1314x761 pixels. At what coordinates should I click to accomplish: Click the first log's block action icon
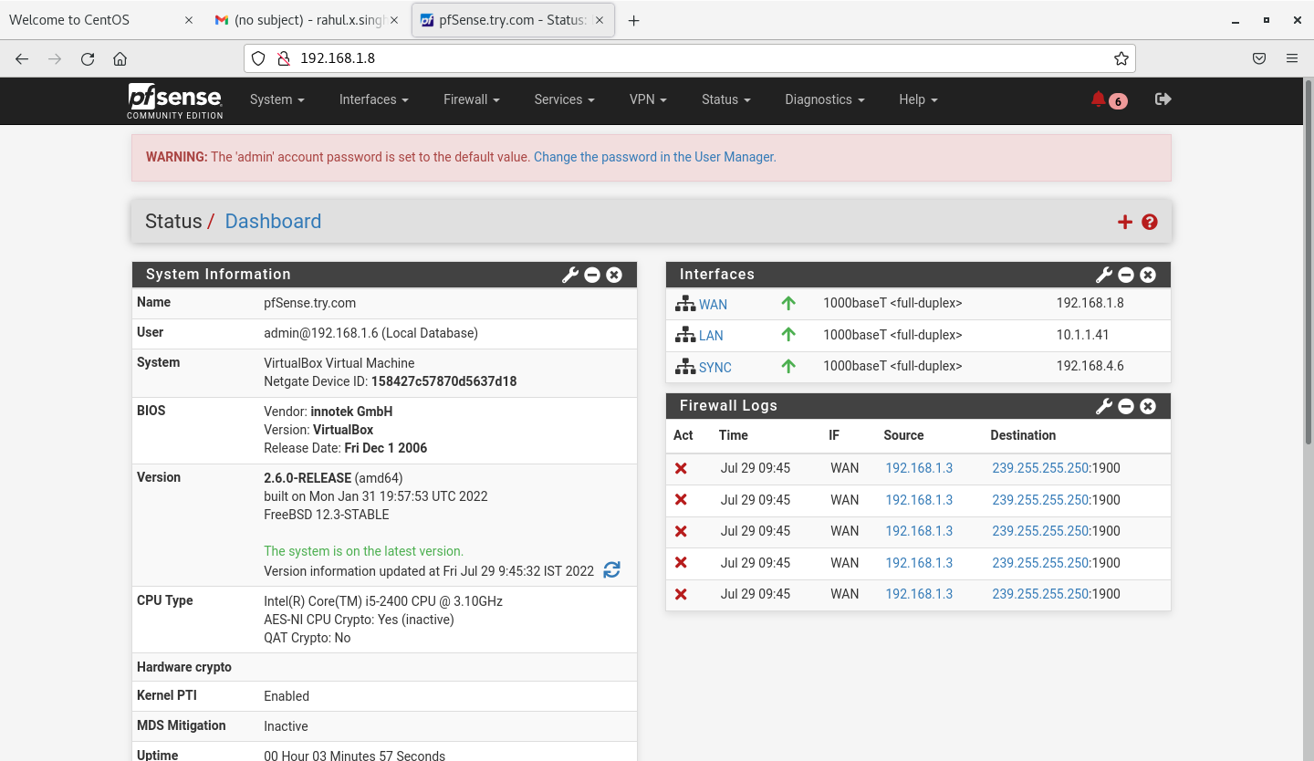coord(681,468)
